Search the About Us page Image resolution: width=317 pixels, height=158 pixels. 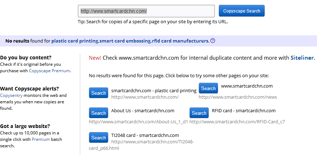click(x=98, y=113)
